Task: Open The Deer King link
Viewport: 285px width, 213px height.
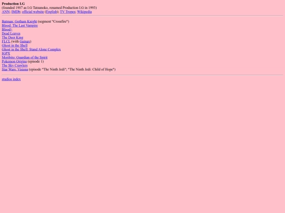Action: point(13,37)
